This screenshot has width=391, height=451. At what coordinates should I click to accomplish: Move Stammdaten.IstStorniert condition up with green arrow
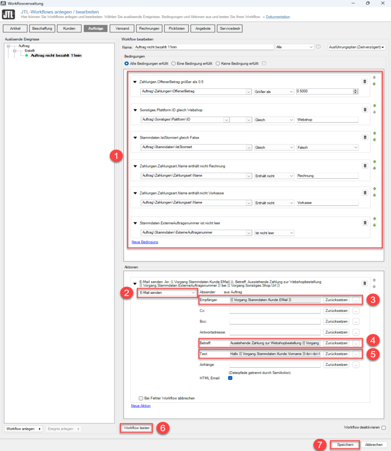pos(375,133)
